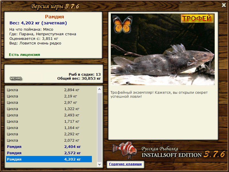Image resolution: width=229 pixels, height=172 pixels.
Task: Click Где: Парана, Неприступная стена line
Action: click(43, 34)
